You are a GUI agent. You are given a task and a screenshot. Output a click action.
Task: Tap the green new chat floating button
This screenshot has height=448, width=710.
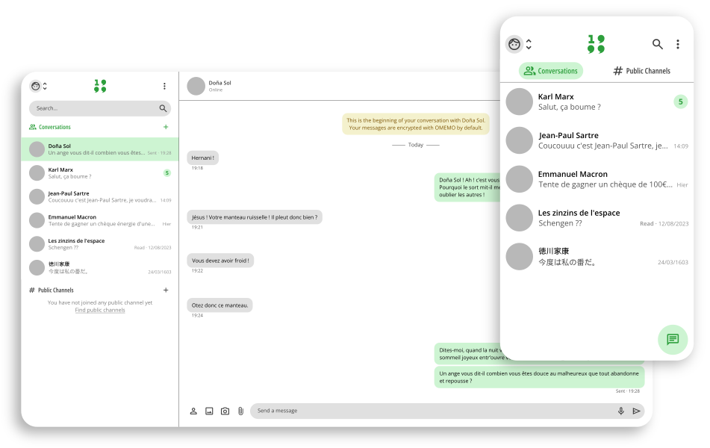click(x=672, y=339)
